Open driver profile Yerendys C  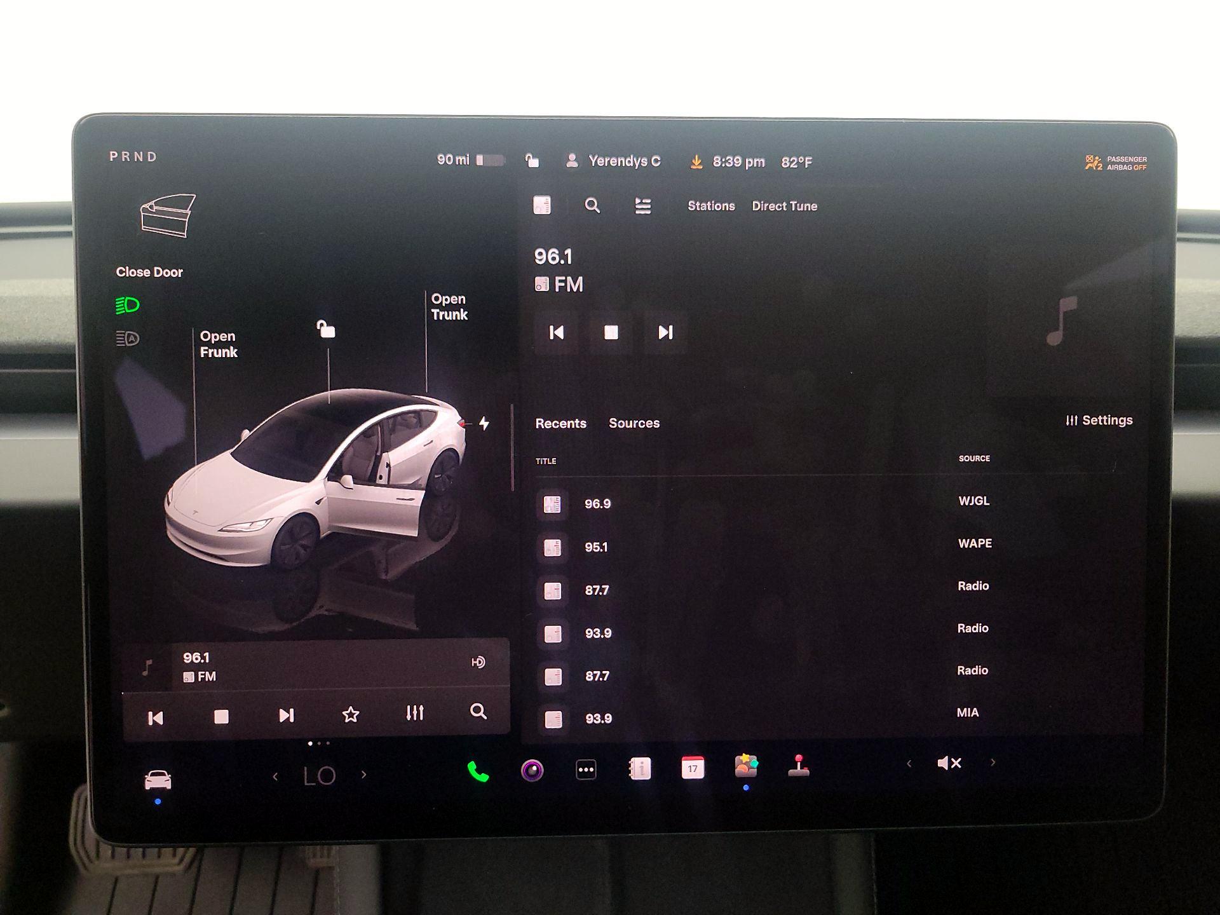(x=613, y=161)
